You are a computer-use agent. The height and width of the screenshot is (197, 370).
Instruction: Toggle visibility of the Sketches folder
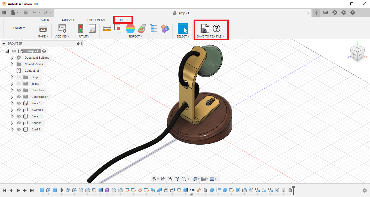(x=19, y=90)
